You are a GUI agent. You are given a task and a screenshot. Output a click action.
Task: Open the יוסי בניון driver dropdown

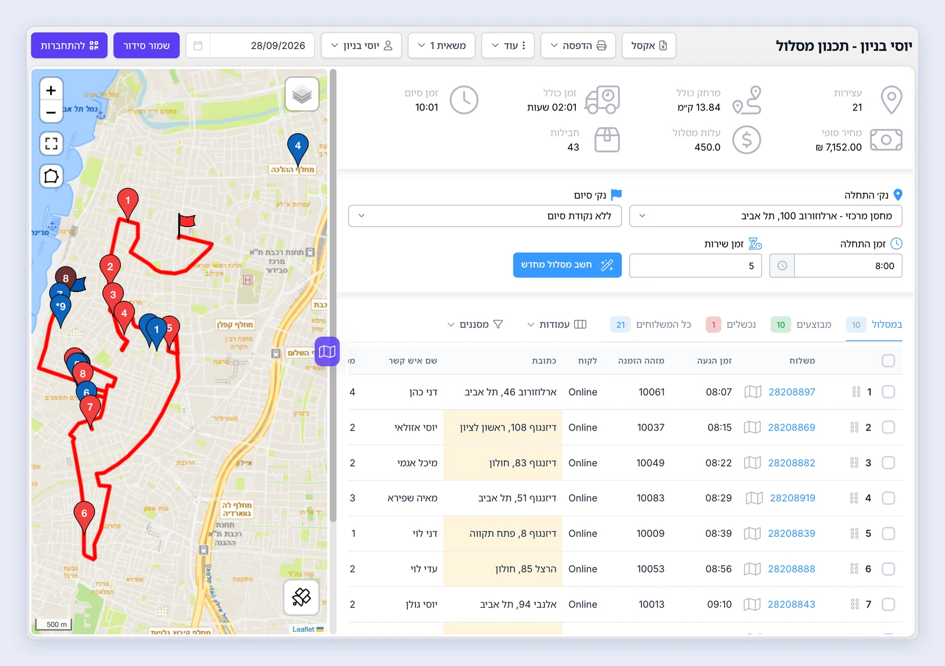point(361,45)
